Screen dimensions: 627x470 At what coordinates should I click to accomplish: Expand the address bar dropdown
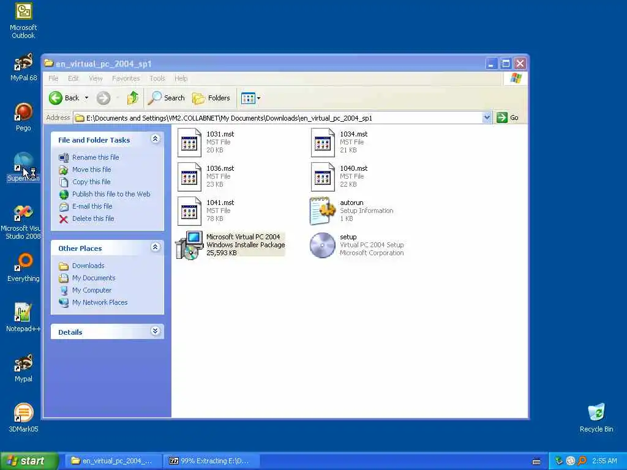487,117
